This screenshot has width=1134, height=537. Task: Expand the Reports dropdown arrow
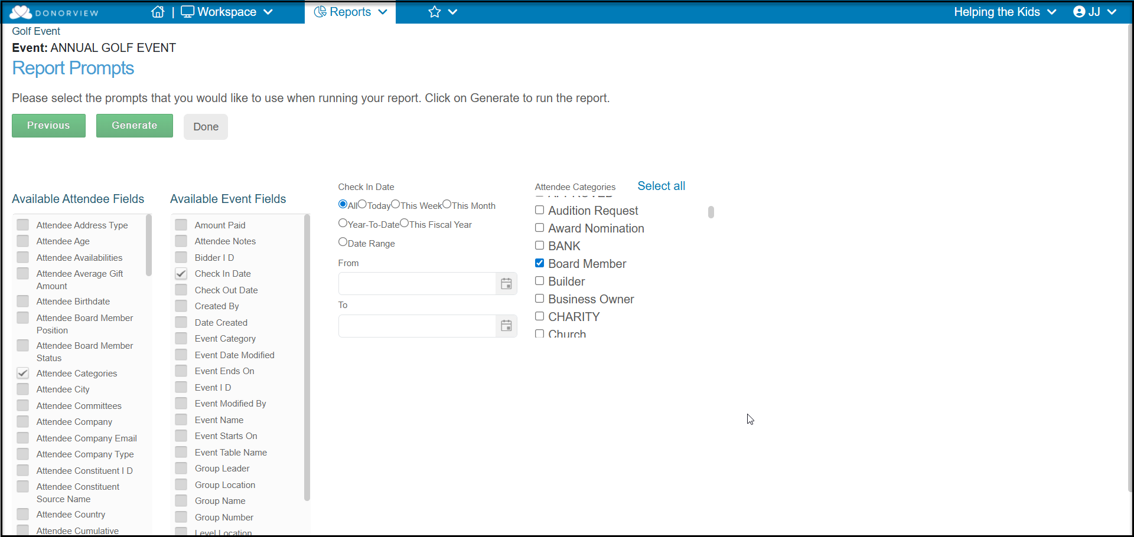pos(383,12)
